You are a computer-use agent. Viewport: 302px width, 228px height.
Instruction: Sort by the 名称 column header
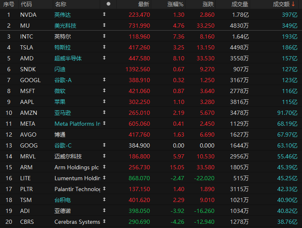(x=60, y=4)
